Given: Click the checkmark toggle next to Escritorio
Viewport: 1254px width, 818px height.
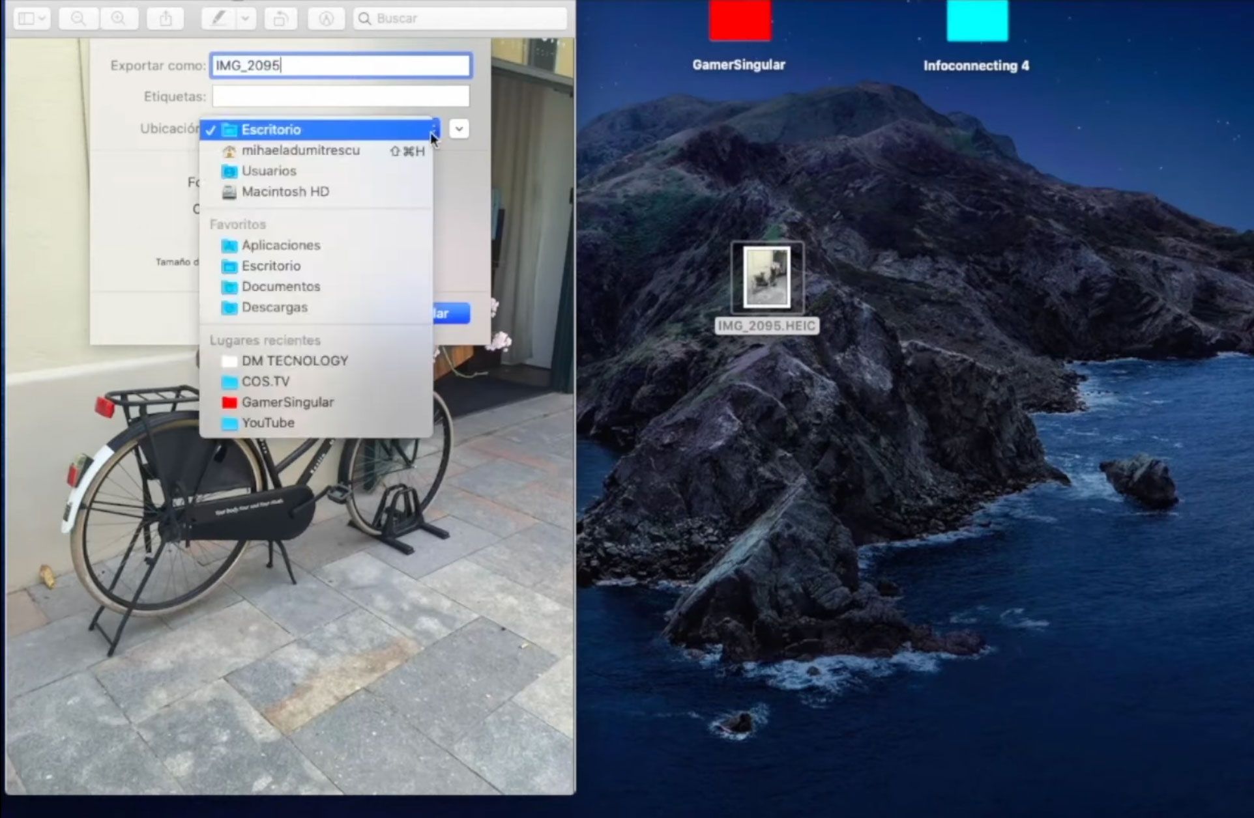Looking at the screenshot, I should [213, 129].
